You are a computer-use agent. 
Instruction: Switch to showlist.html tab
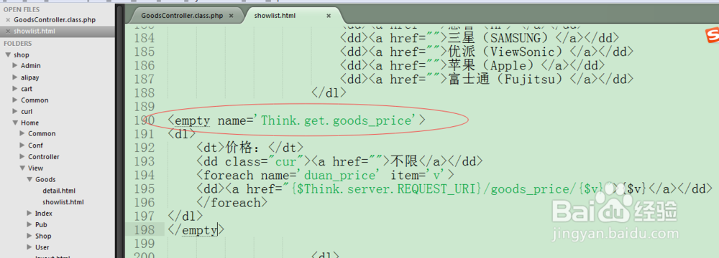[275, 16]
